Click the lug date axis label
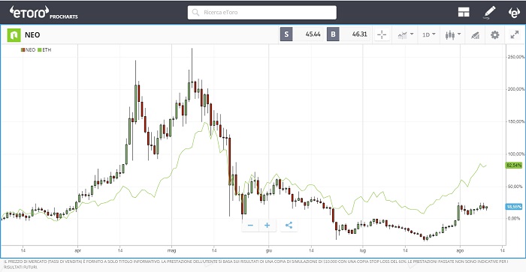This screenshot has width=526, height=272. (x=363, y=250)
